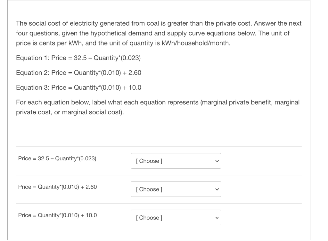This screenshot has height=241, width=328.
Task: Click the chevron arrow of the second Choose box
Action: click(x=217, y=189)
